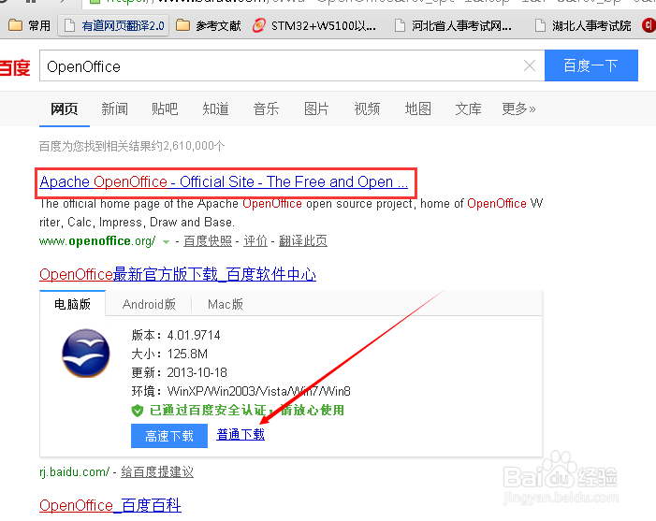Open the OpenOffice_百度百科 result
The height and width of the screenshot is (521, 656).
[110, 505]
